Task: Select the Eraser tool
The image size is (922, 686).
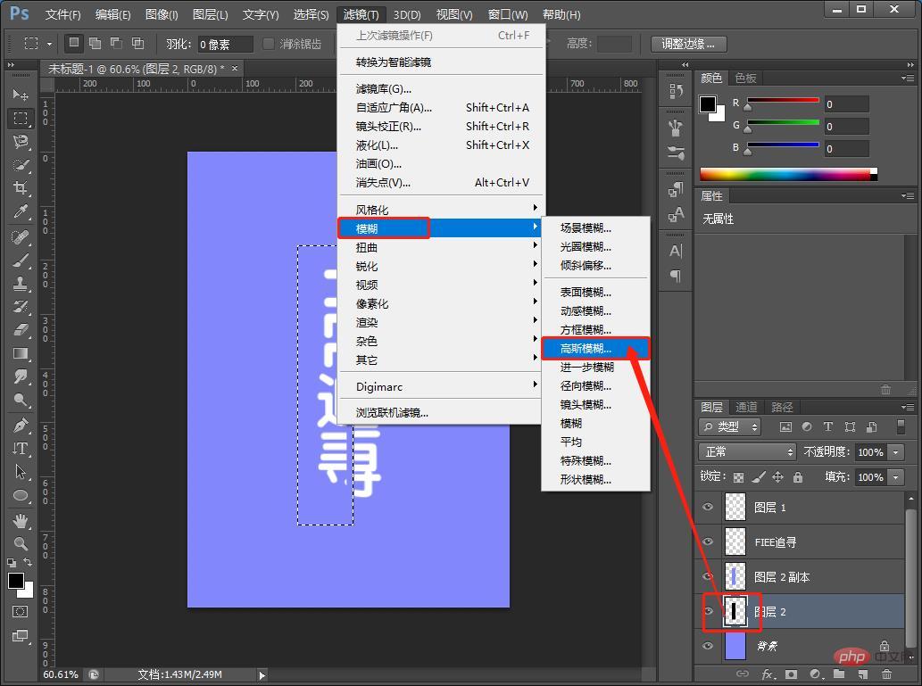Action: 21,330
